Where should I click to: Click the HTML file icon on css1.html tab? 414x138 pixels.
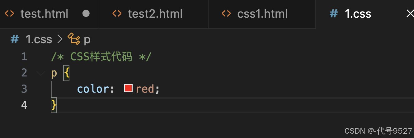coord(226,14)
